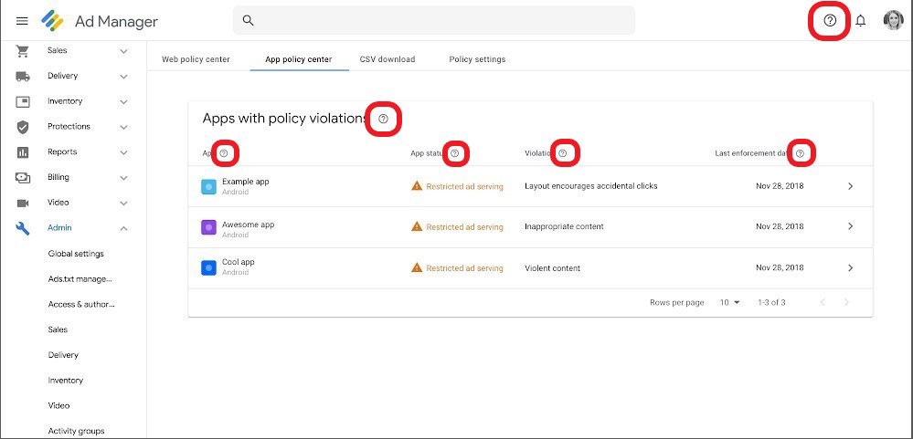Click the Sales shopping cart icon
The width and height of the screenshot is (913, 439).
click(23, 51)
